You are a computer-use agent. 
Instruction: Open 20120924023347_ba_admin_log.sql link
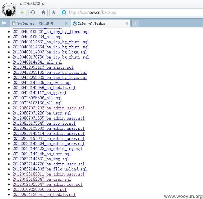48,184
